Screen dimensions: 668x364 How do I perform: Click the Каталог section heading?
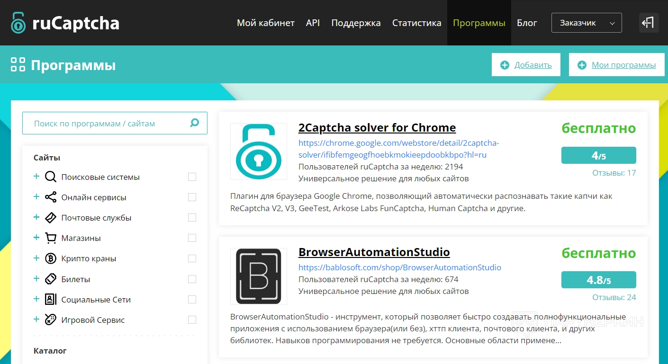point(50,351)
